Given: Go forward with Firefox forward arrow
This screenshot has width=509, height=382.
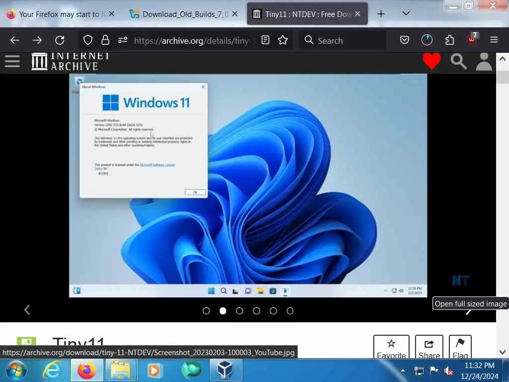Looking at the screenshot, I should pos(37,40).
